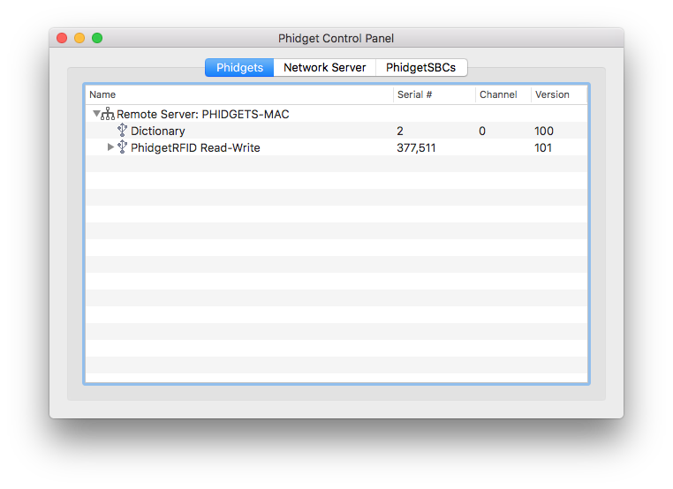Click the version value 101
673x489 pixels.
click(x=543, y=147)
